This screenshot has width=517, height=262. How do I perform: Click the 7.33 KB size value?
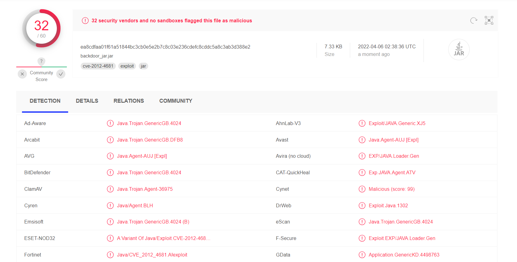333,46
